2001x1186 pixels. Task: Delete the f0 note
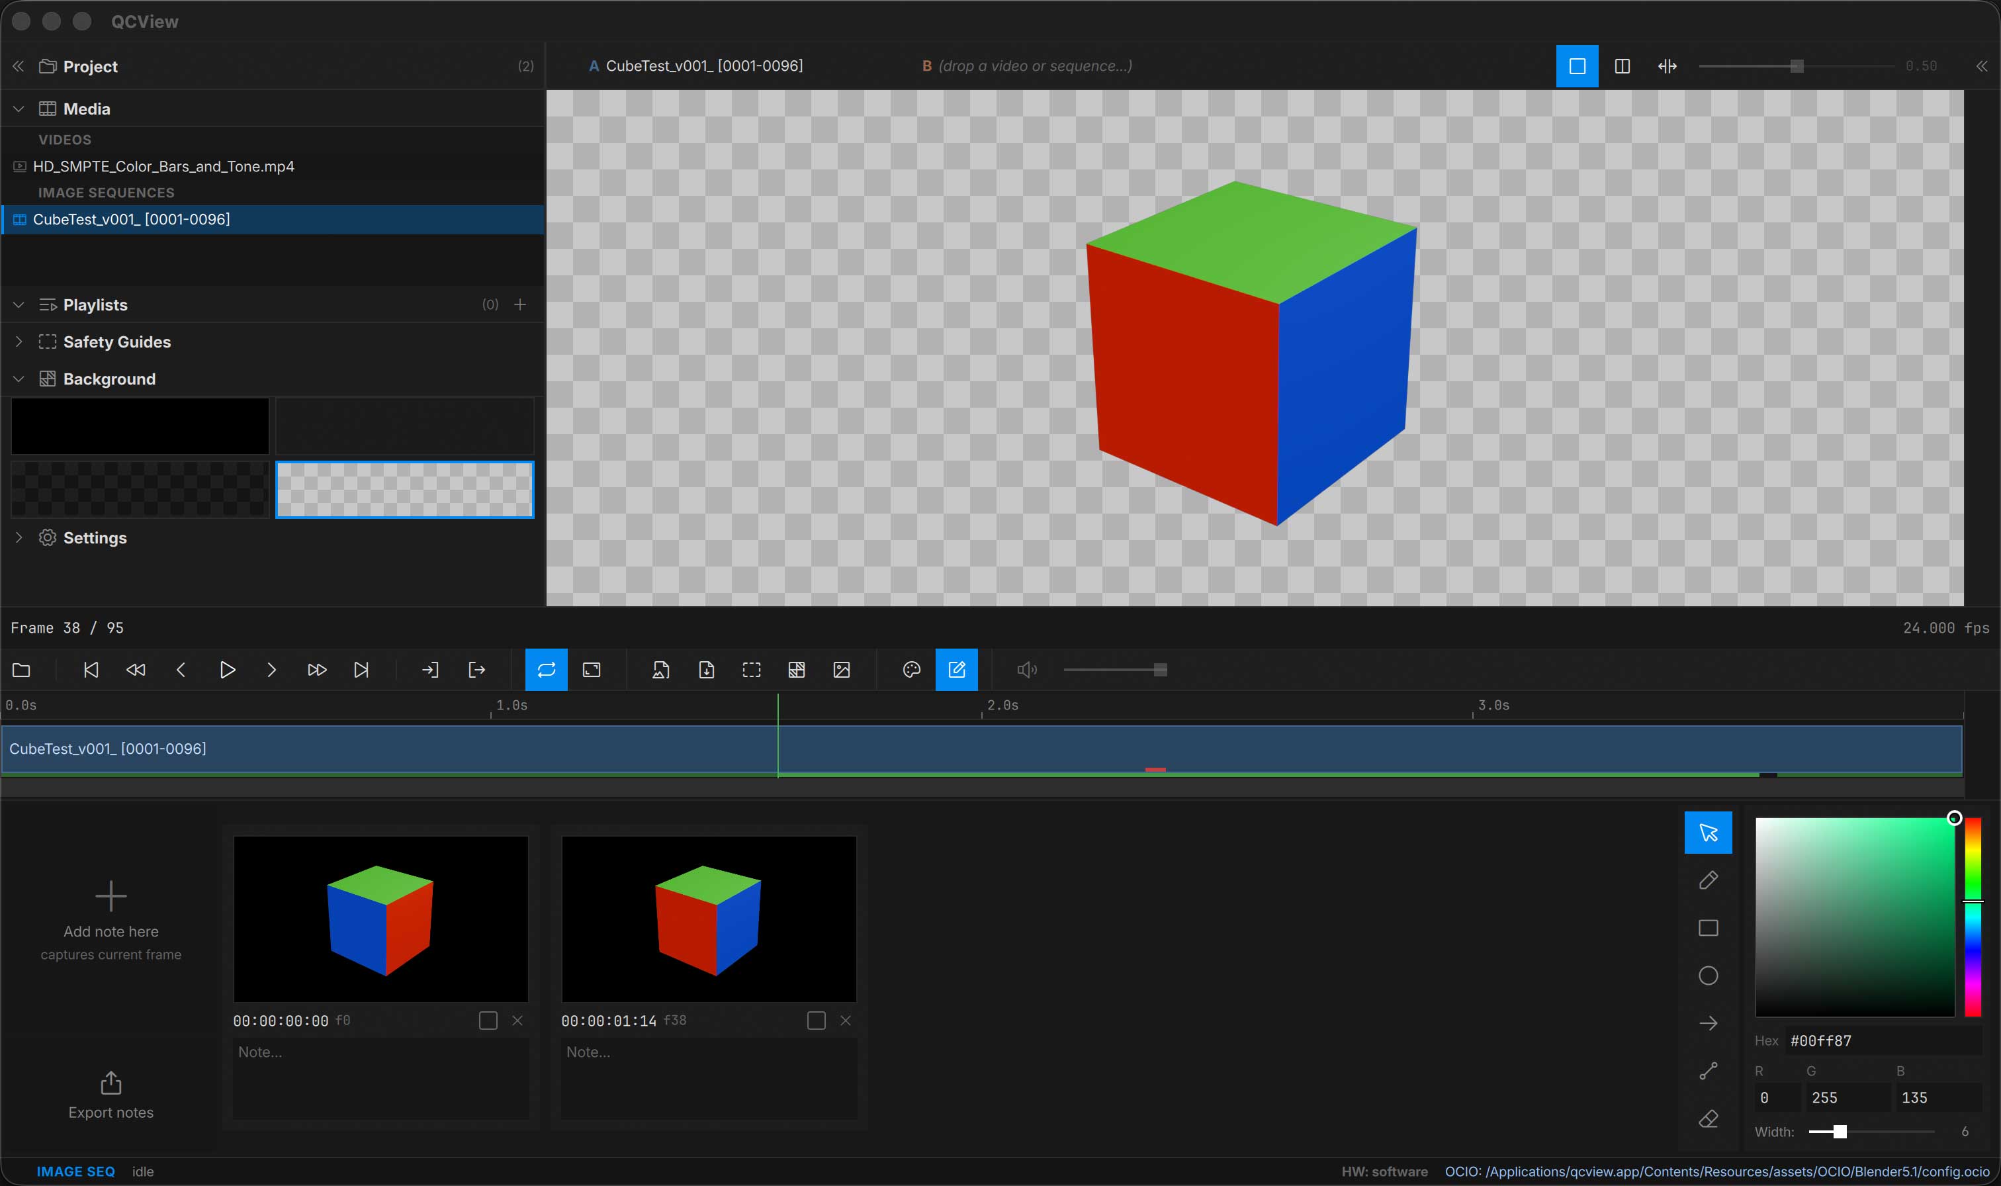[517, 1021]
